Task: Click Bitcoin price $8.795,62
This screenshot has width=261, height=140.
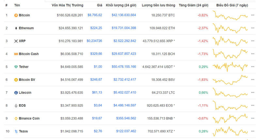Action: click(x=95, y=15)
